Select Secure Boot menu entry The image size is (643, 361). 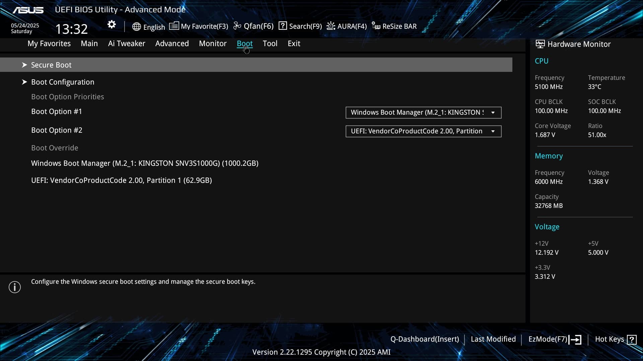tap(256, 65)
